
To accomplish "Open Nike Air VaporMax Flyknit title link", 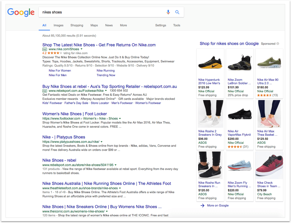I will pyautogui.click(x=239, y=133).
